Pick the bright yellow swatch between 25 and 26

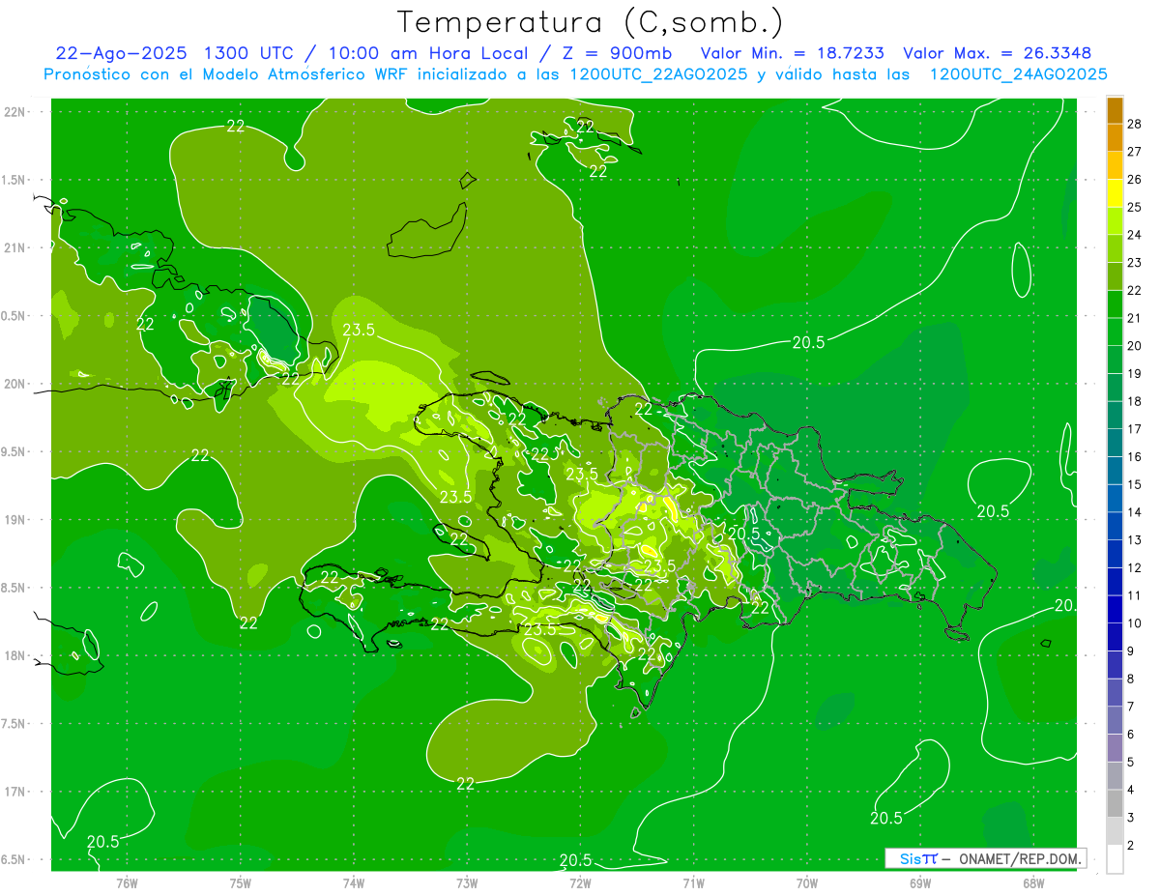(x=1115, y=193)
